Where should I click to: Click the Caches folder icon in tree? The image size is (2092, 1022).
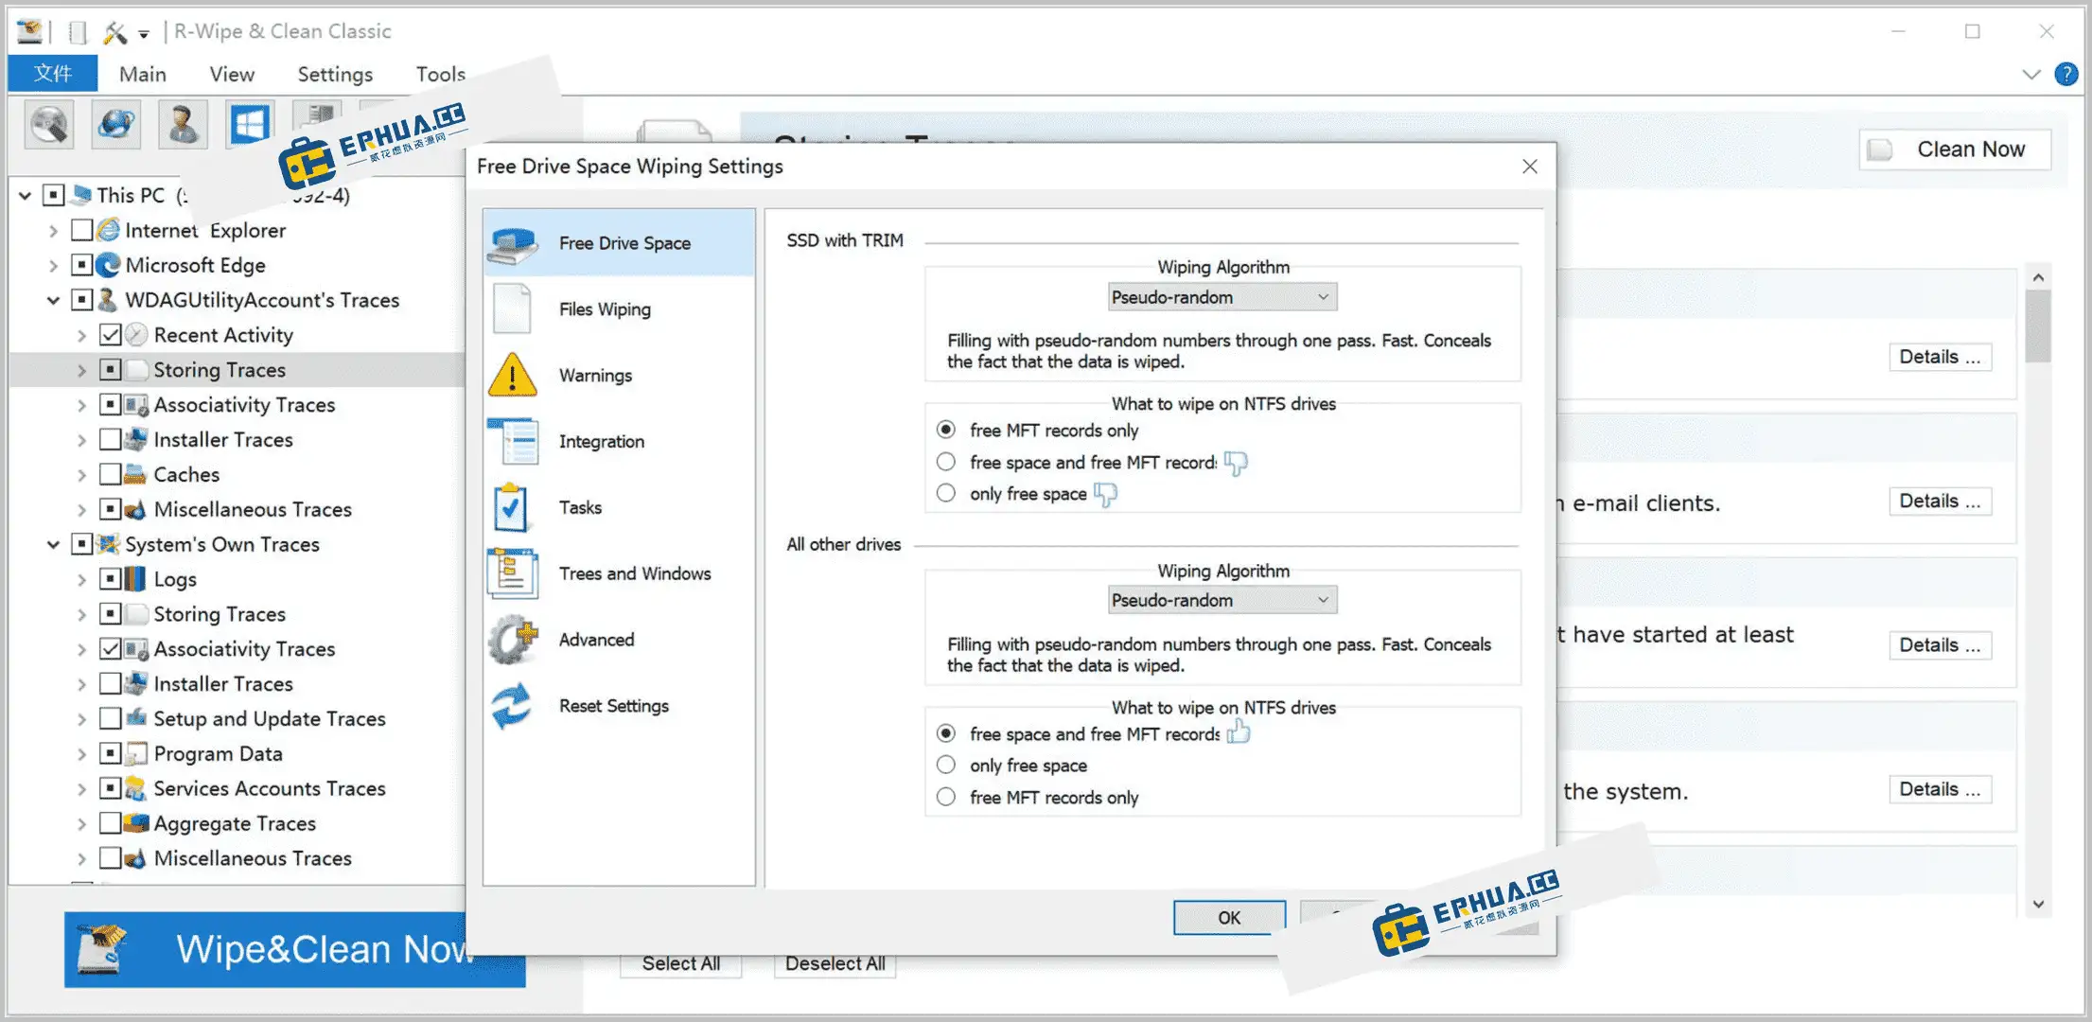pos(137,474)
